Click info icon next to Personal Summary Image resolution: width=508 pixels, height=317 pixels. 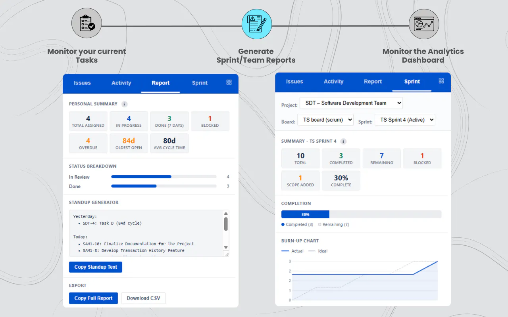(124, 104)
